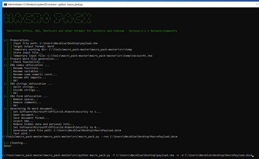
Task: Click the 'Temporary input file' nacxusvht.vba line
Action: click(80, 56)
